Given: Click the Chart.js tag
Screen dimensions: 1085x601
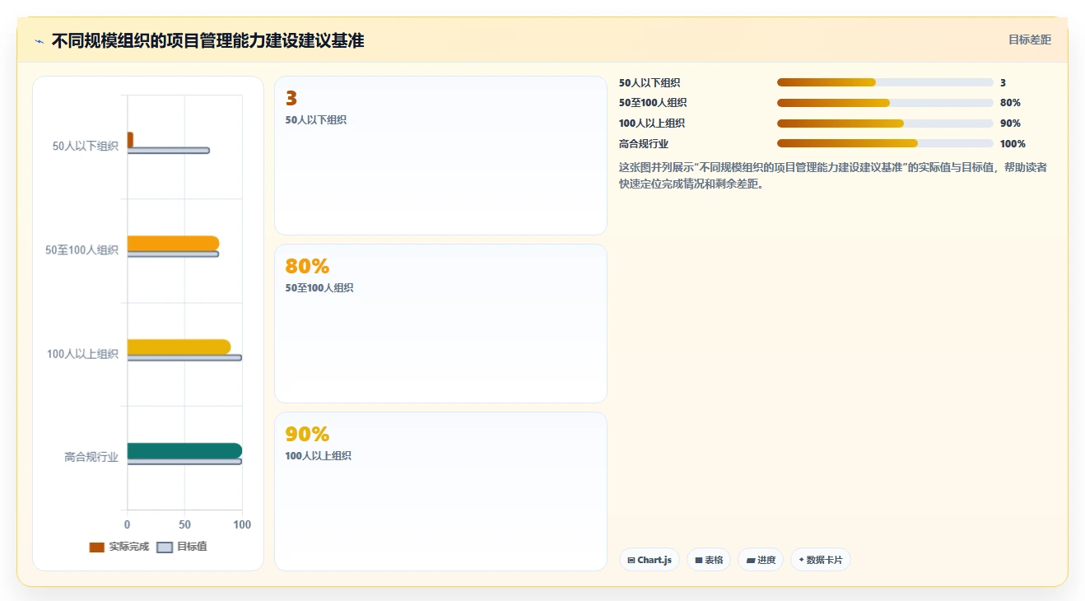Looking at the screenshot, I should point(649,560).
